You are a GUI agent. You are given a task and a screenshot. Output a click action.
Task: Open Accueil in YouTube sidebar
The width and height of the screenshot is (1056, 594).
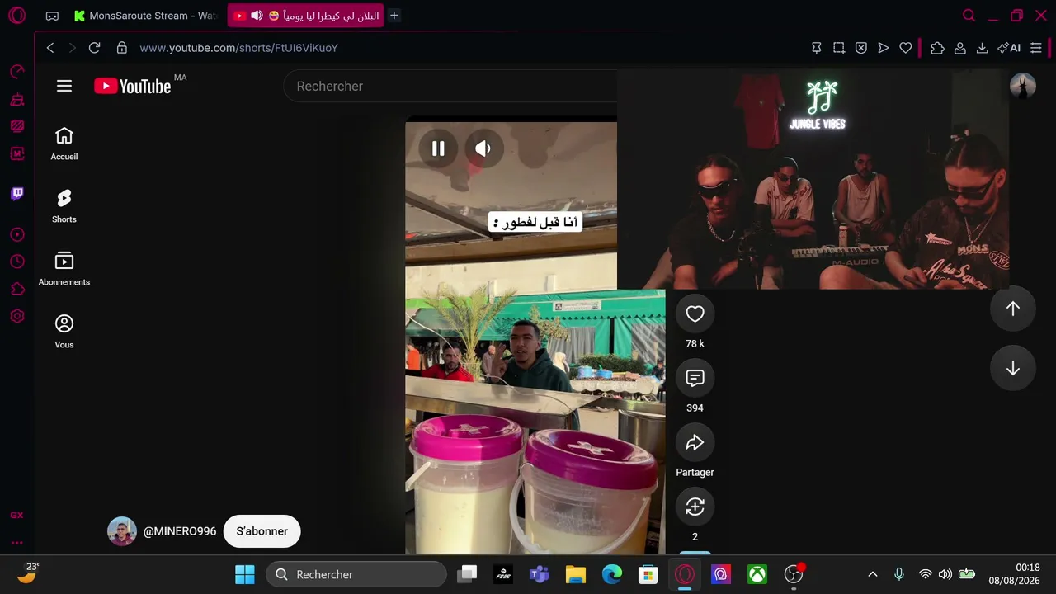[64, 144]
